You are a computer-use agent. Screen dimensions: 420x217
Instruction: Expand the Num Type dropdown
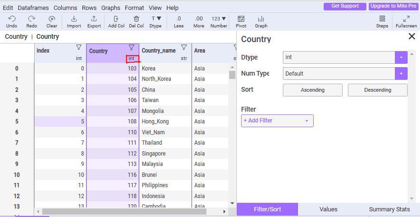point(401,73)
